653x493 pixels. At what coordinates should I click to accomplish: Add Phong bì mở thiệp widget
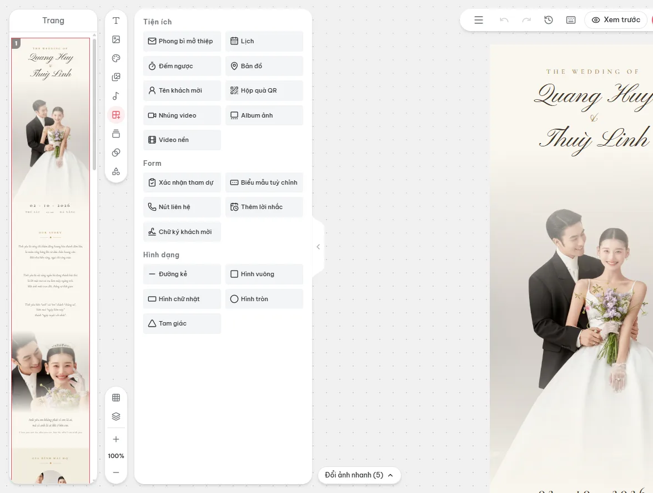coord(182,41)
